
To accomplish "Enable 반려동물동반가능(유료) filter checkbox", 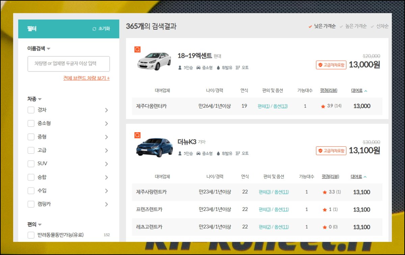I will coord(31,235).
